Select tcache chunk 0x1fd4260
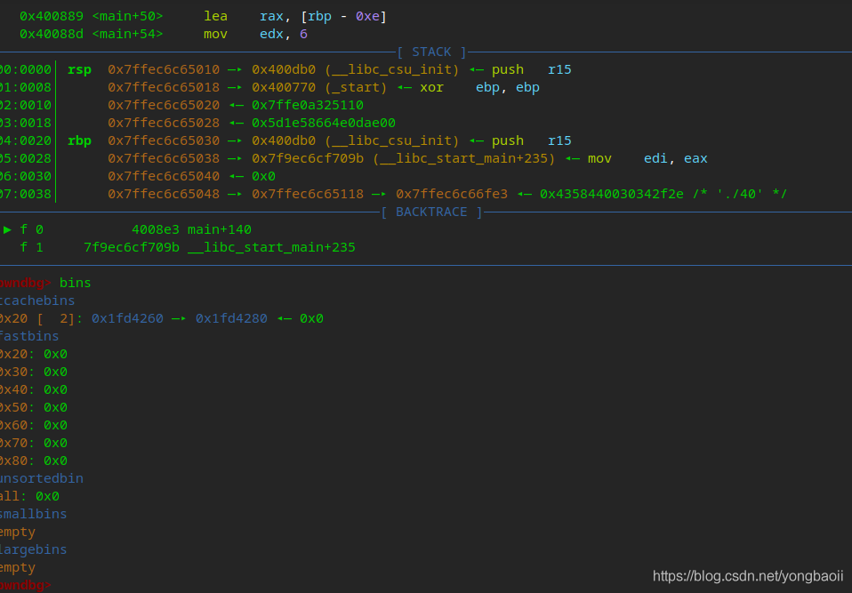This screenshot has height=593, width=852. click(x=127, y=319)
